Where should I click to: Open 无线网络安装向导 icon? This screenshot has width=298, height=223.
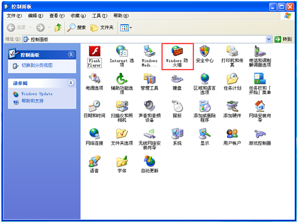click(x=150, y=139)
